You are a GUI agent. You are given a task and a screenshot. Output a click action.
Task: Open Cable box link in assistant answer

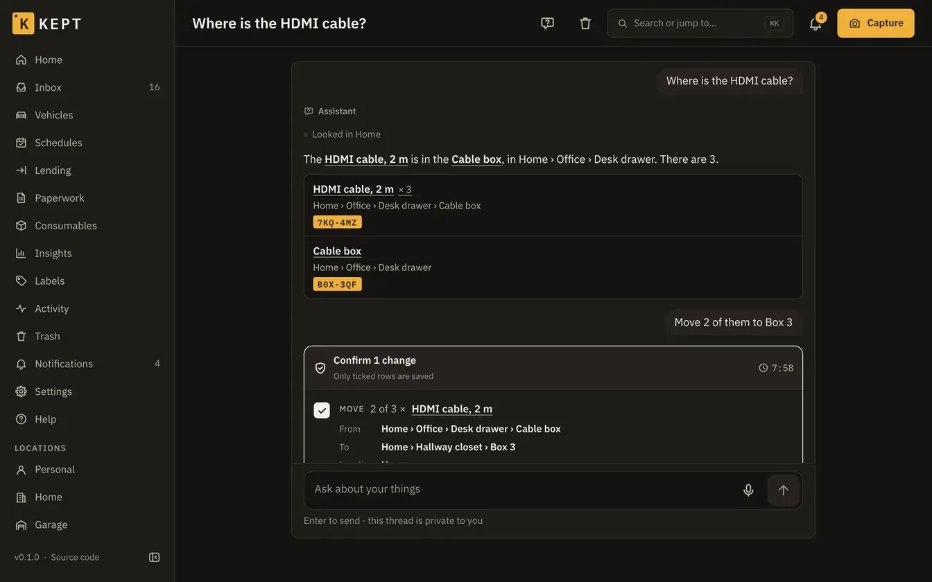tap(476, 159)
